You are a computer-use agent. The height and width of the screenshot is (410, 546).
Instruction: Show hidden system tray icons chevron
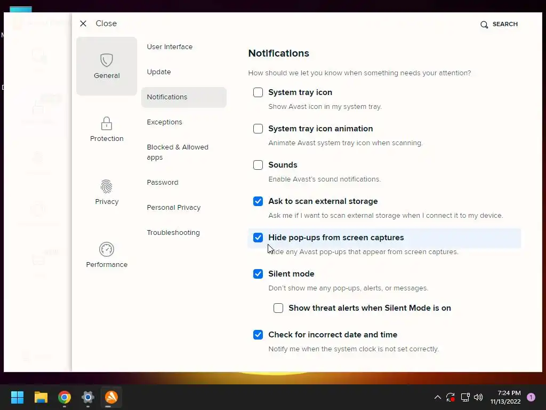point(438,397)
